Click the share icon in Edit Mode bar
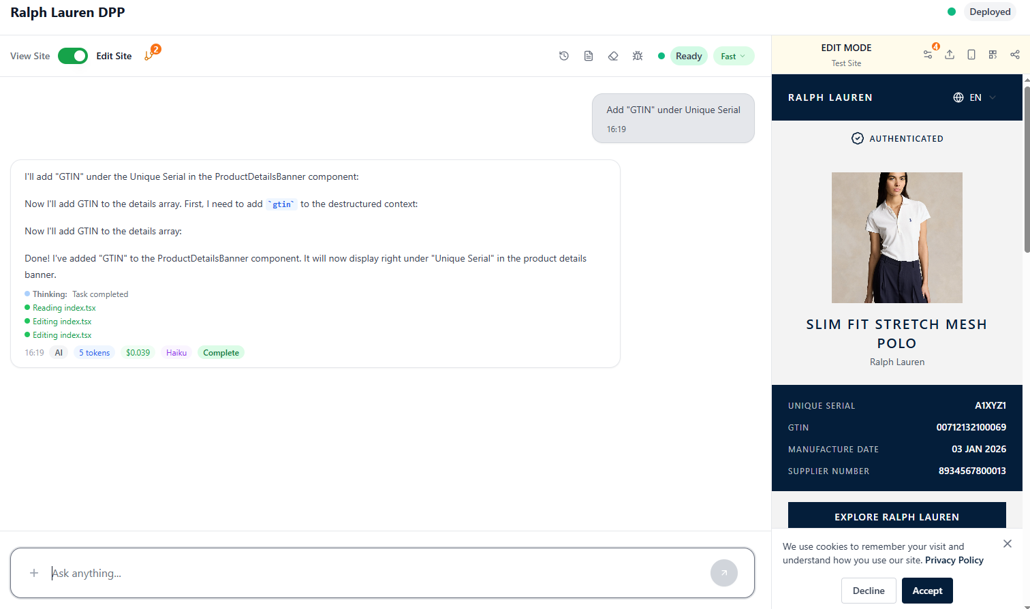Screen dimensions: 1030x609 point(1015,54)
